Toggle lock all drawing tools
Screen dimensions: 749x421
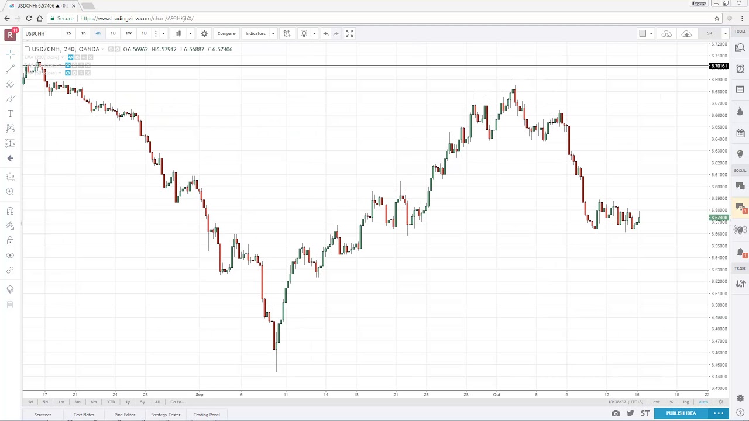tap(10, 241)
